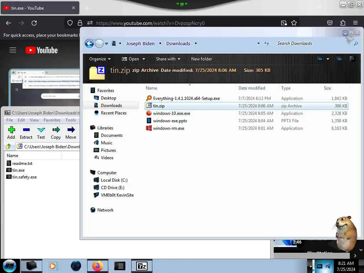Select Everything-1.4.1.1024.x64-Setup.exe file
This screenshot has width=364, height=273.
[246, 98]
